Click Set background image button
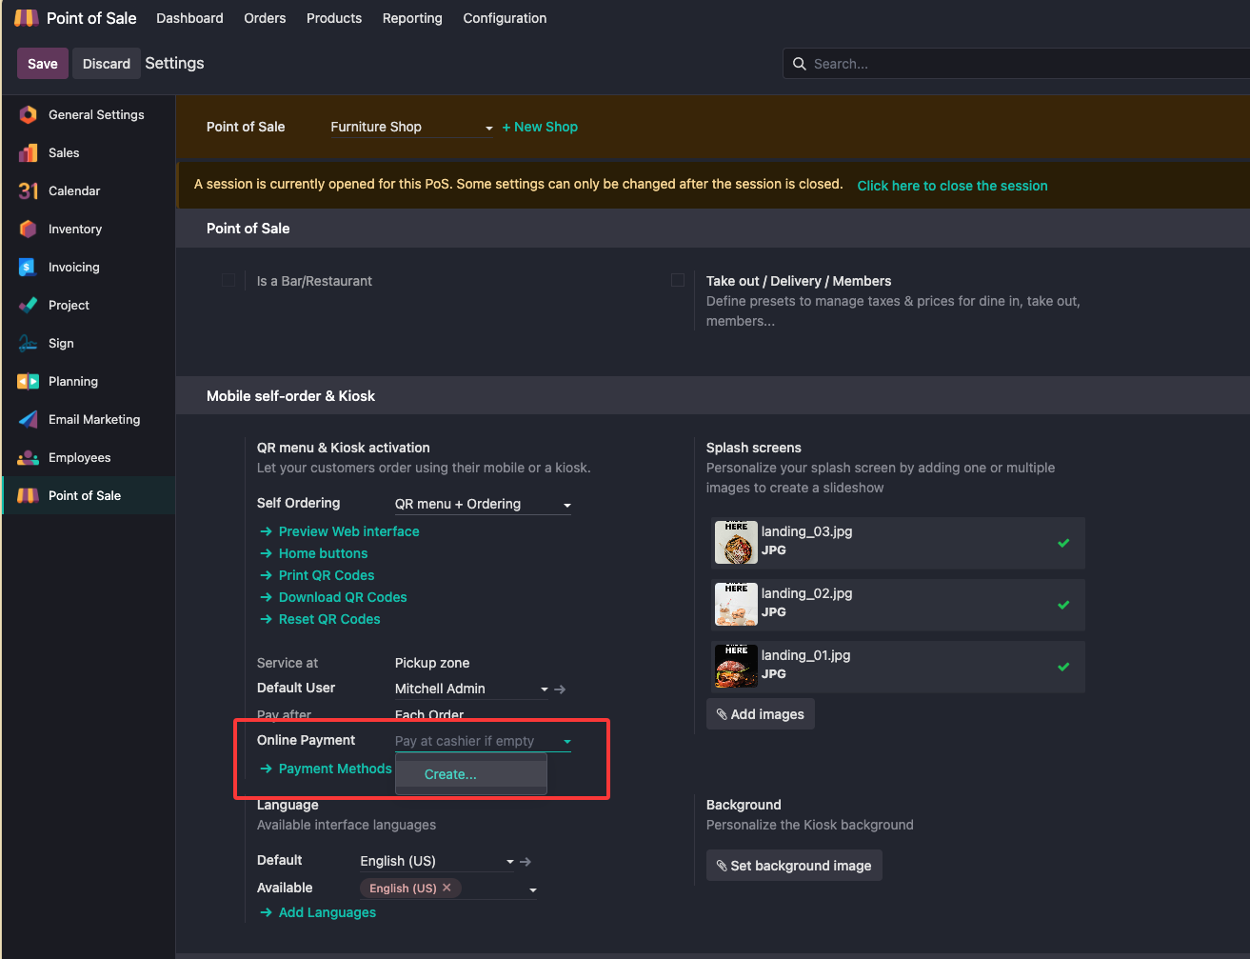 click(794, 866)
